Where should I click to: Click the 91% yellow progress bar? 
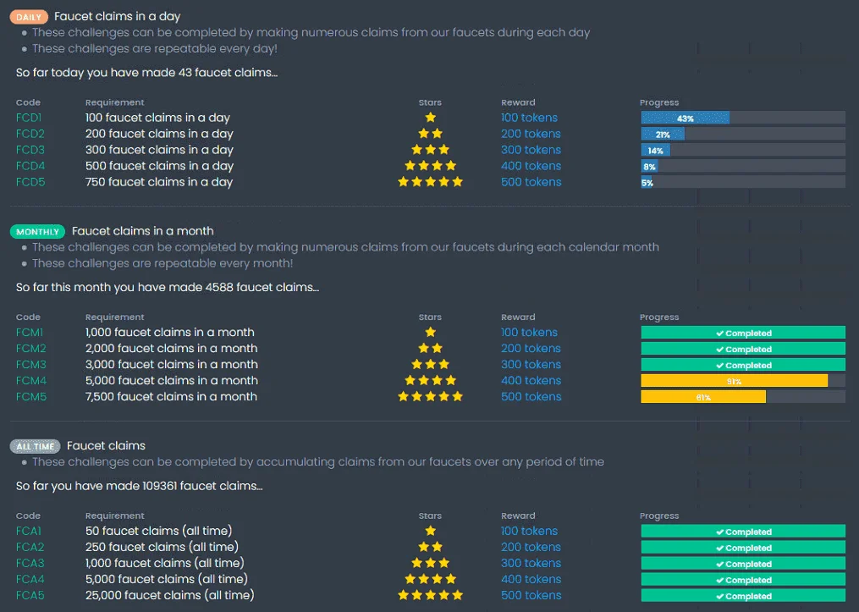pos(743,381)
